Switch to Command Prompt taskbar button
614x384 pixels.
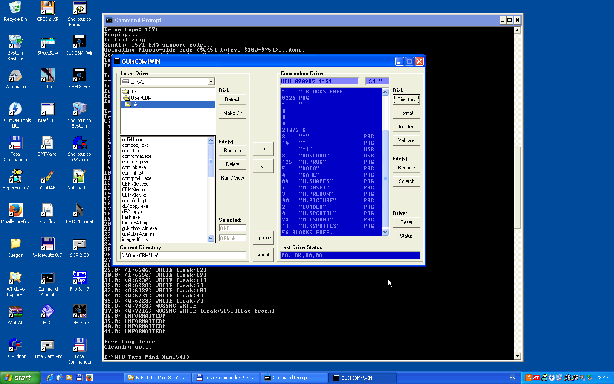pos(294,378)
